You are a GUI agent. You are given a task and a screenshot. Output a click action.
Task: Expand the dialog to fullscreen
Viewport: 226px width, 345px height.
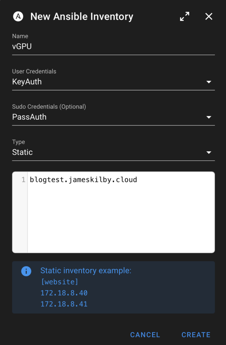pos(185,16)
